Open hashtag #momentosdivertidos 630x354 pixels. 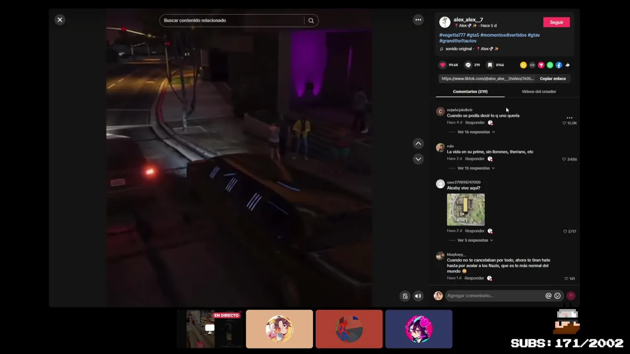(x=503, y=35)
